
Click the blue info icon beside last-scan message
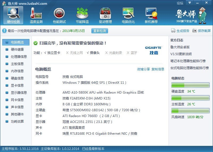4,31
